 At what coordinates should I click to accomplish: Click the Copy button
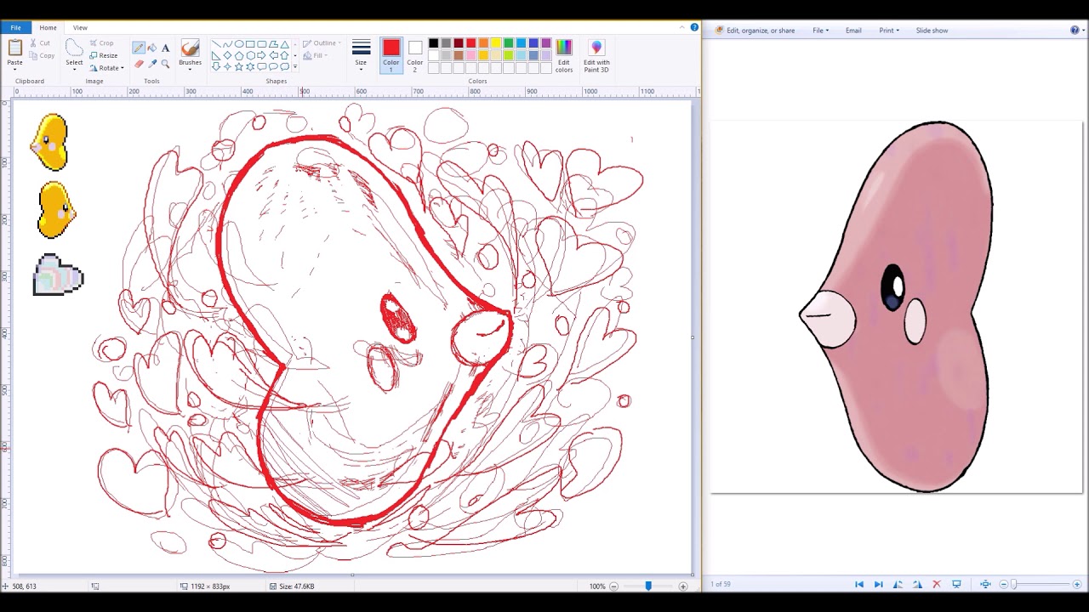43,55
